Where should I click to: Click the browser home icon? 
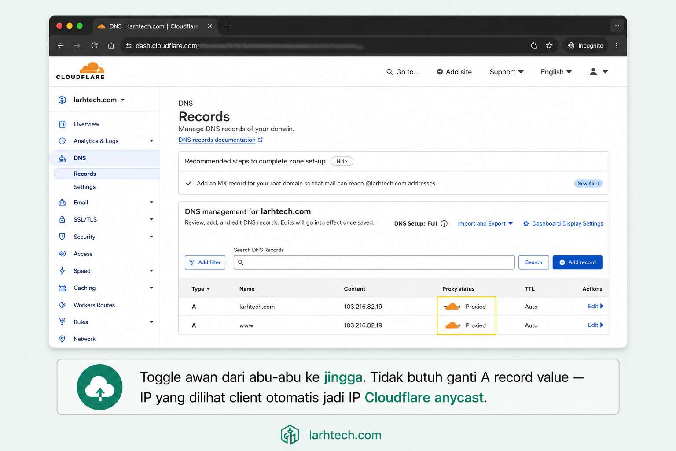pyautogui.click(x=111, y=45)
